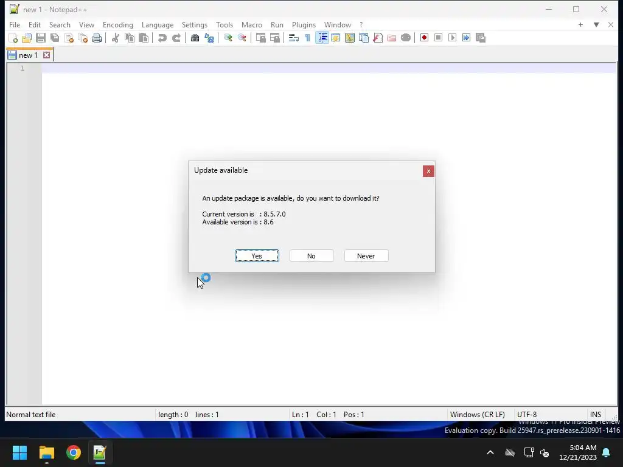Click the UTF-8 encoding status entry
This screenshot has height=467, width=623.
click(x=527, y=415)
